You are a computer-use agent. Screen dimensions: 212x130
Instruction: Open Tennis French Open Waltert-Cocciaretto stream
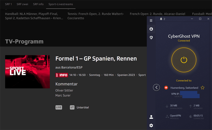[x=95, y=16]
